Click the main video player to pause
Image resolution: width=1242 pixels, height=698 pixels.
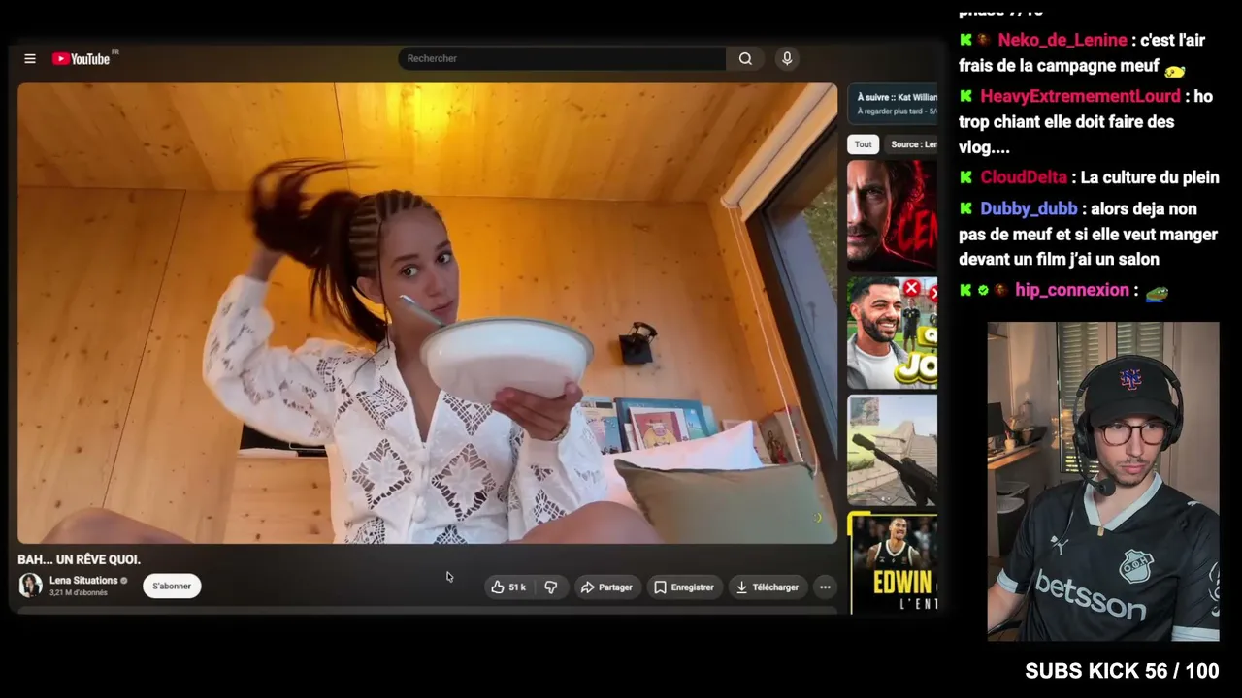click(x=427, y=313)
